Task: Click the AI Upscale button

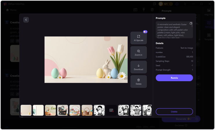Action: pyautogui.click(x=139, y=38)
